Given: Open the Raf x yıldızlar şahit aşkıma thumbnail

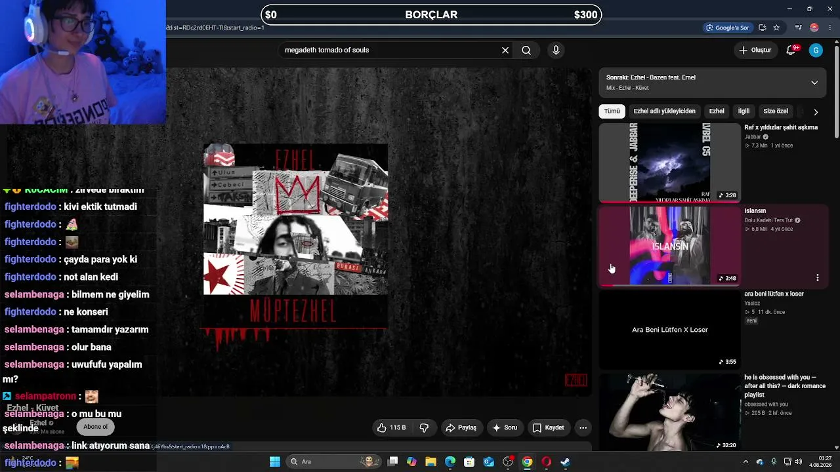Looking at the screenshot, I should pos(669,163).
